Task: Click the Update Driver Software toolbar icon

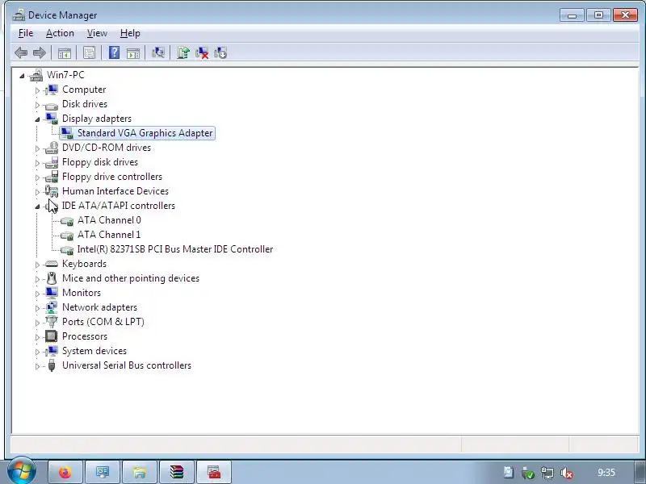Action: pyautogui.click(x=183, y=52)
